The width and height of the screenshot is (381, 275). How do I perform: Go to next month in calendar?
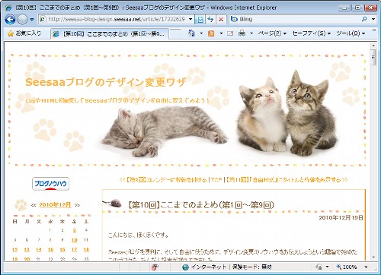coord(77,205)
